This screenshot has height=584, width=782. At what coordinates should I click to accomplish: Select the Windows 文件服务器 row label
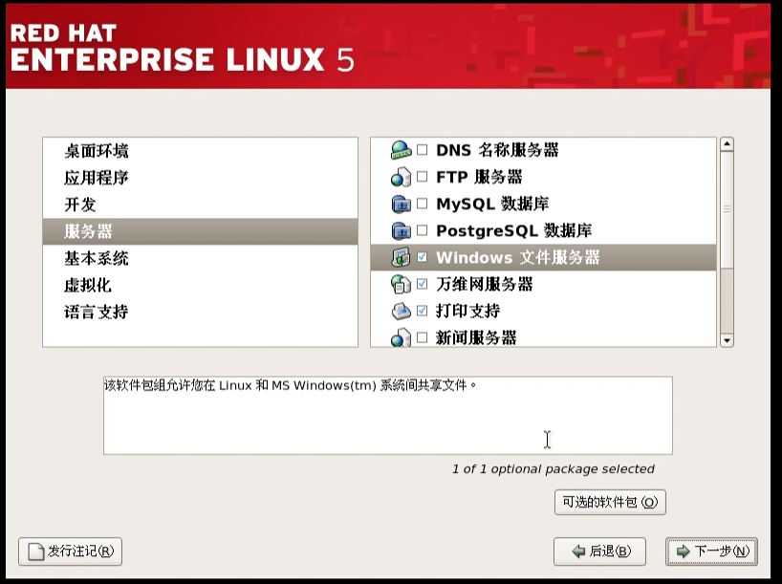coord(518,257)
